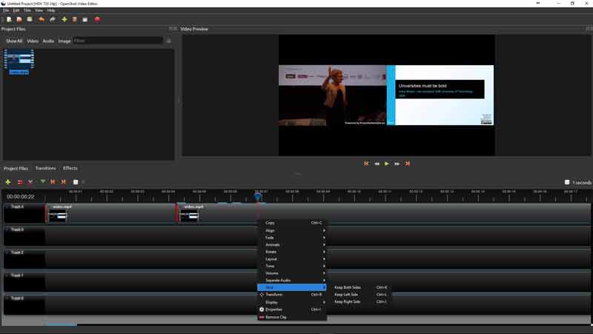Expand Separate Audio submenu
Screen dimensions: 593x334
[x=292, y=281]
